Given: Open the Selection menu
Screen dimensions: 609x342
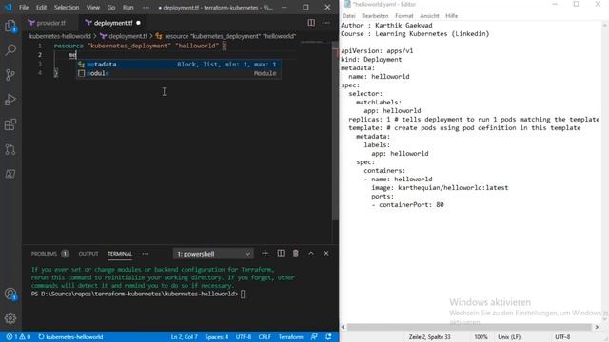Looking at the screenshot, I should [x=67, y=8].
